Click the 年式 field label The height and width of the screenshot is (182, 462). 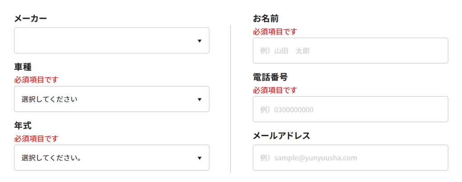23,126
